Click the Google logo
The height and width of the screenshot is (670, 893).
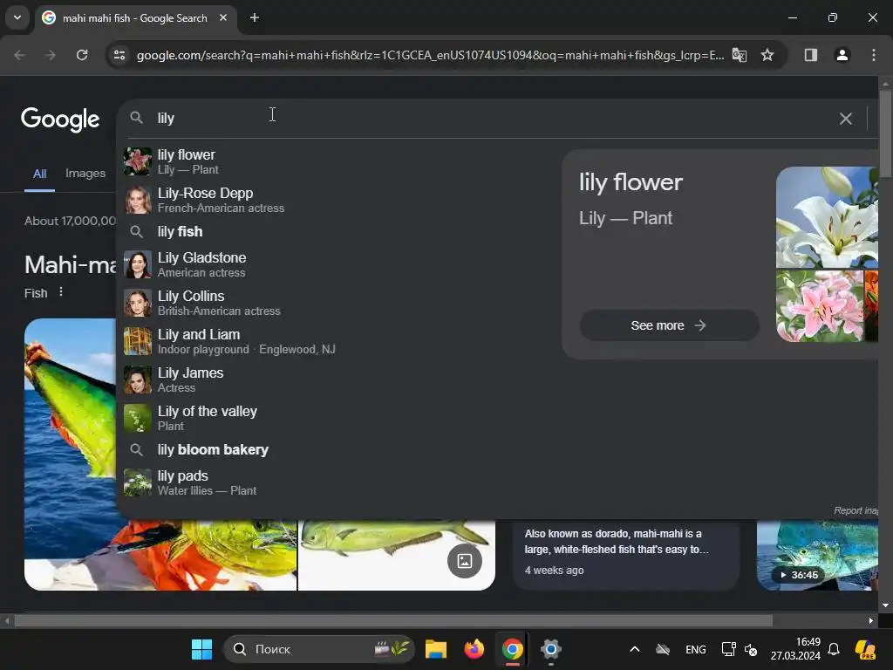click(x=60, y=119)
